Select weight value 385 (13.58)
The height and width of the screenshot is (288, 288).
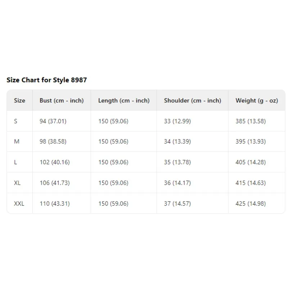click(251, 121)
